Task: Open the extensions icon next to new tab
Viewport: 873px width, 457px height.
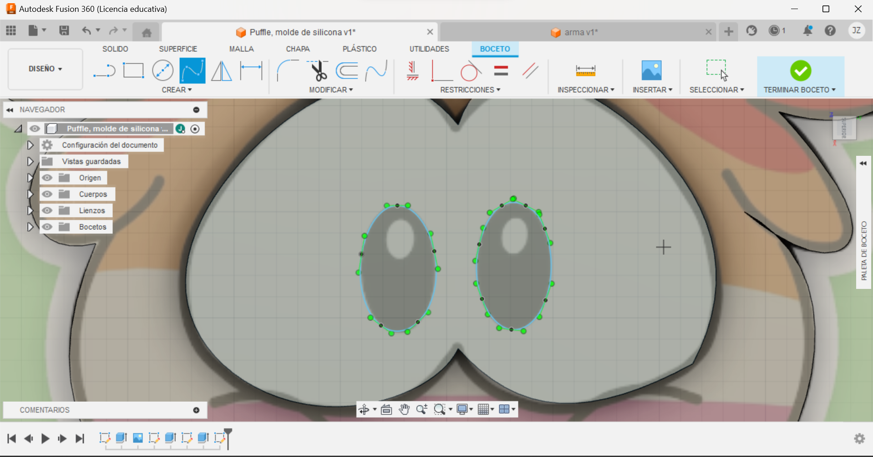Action: point(751,30)
